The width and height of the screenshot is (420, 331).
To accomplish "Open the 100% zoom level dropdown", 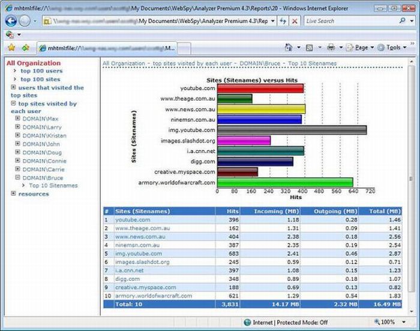I will [x=404, y=322].
